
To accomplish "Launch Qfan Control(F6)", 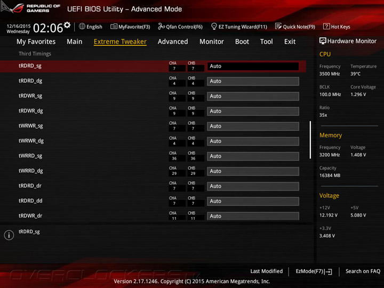I will coord(185,27).
